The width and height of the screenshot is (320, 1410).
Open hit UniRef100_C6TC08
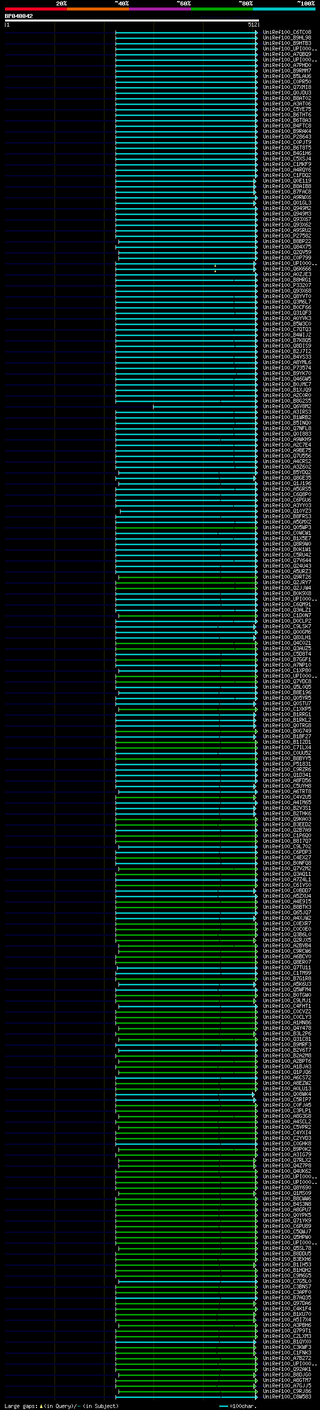(x=286, y=33)
